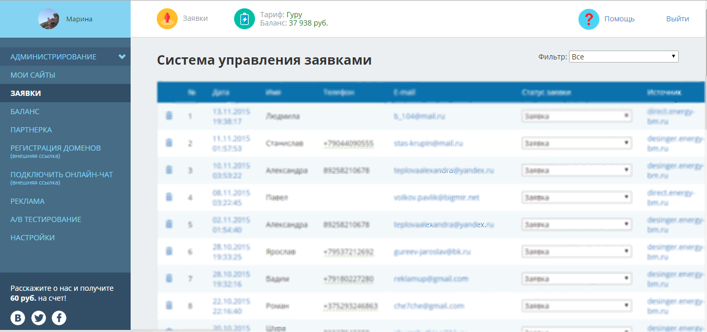The image size is (707, 332).
Task: Click phone number +79044090555
Action: pos(349,143)
